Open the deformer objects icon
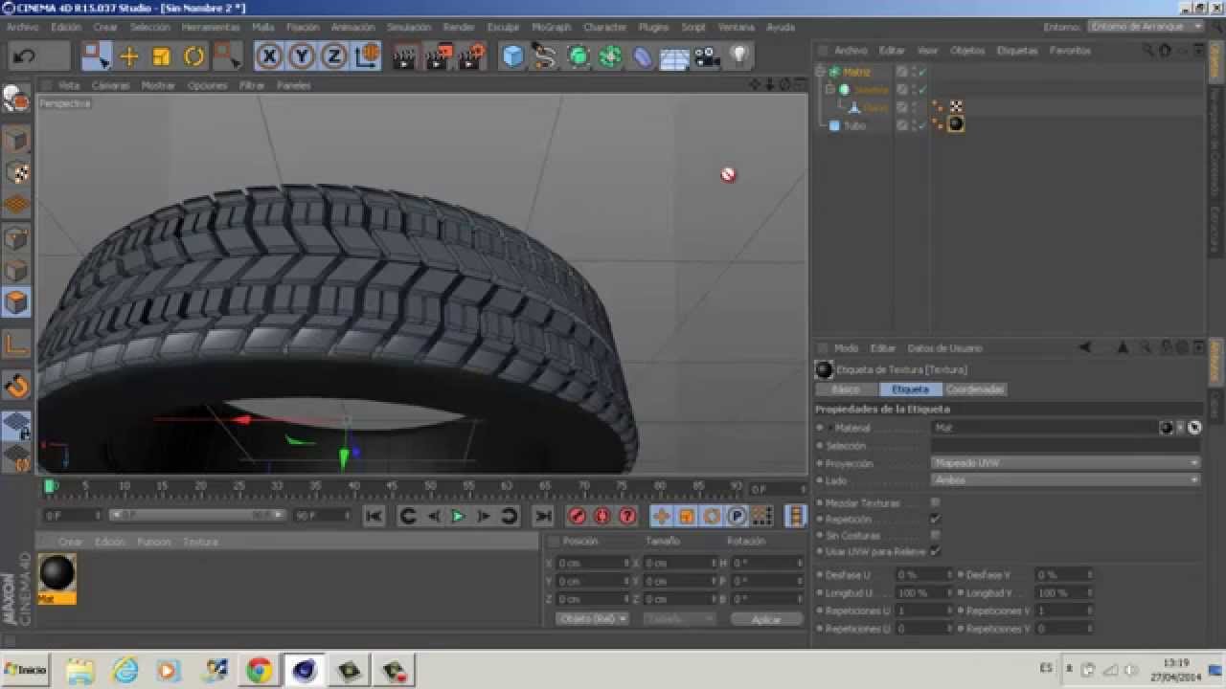This screenshot has height=689, width=1226. coord(642,56)
